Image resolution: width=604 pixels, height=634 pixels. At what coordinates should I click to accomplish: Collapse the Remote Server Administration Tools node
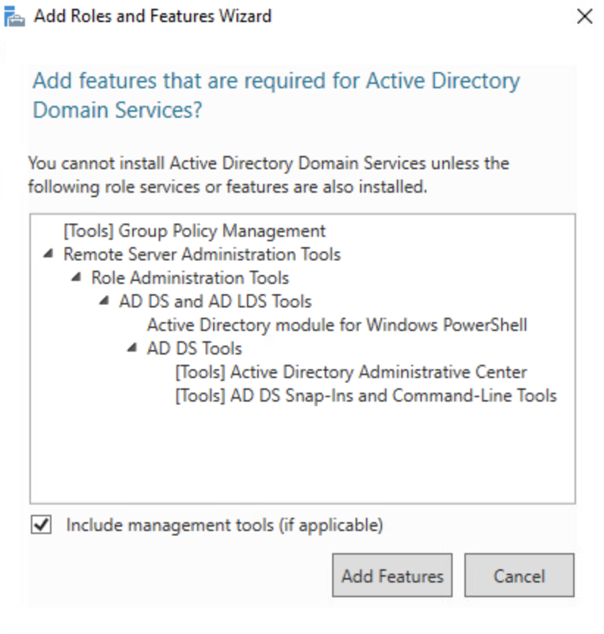(48, 254)
